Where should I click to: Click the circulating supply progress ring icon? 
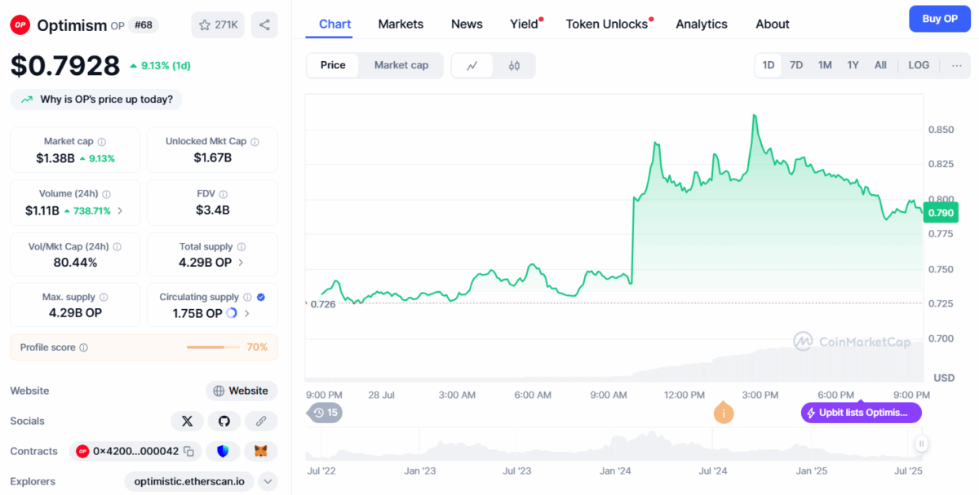point(231,313)
